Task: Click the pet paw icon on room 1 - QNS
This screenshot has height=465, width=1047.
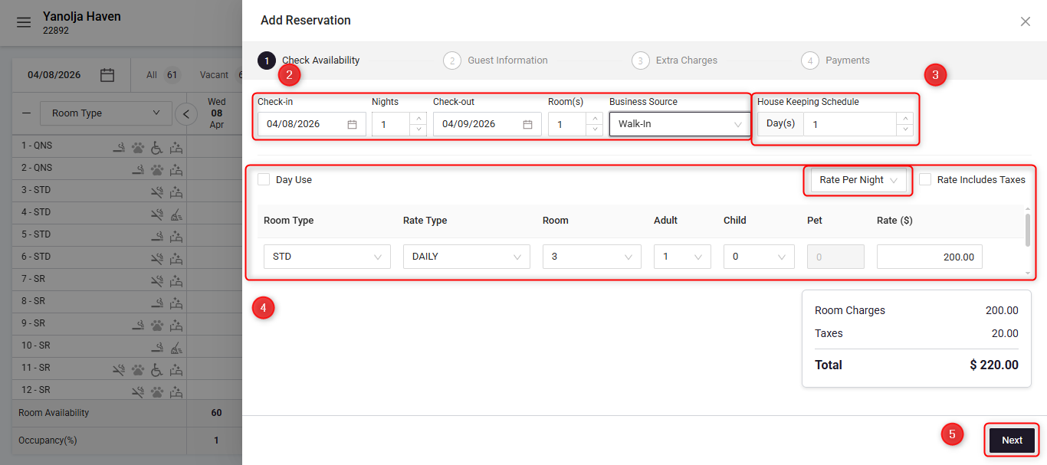Action: pyautogui.click(x=137, y=147)
